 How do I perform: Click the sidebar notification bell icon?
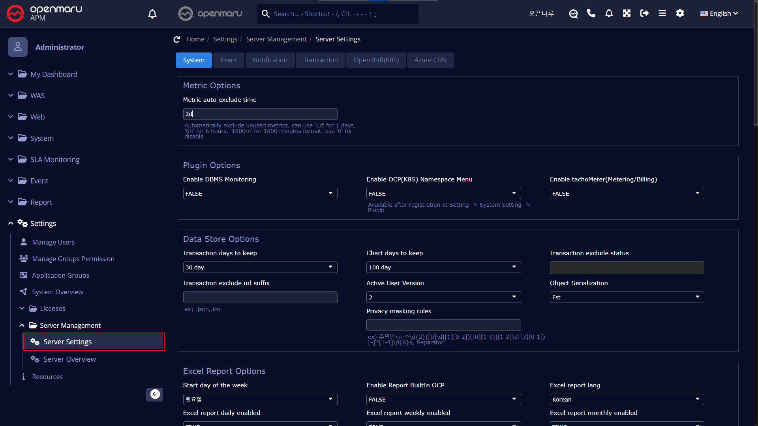152,14
